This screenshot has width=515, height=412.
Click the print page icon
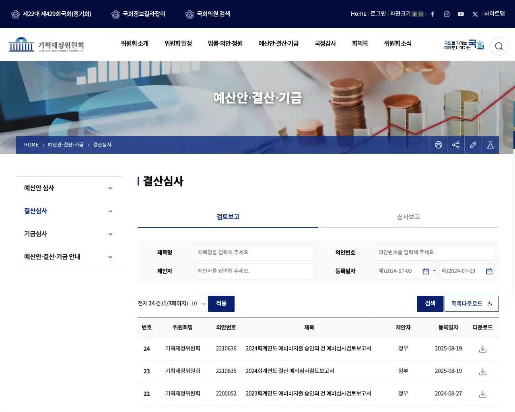[439, 145]
